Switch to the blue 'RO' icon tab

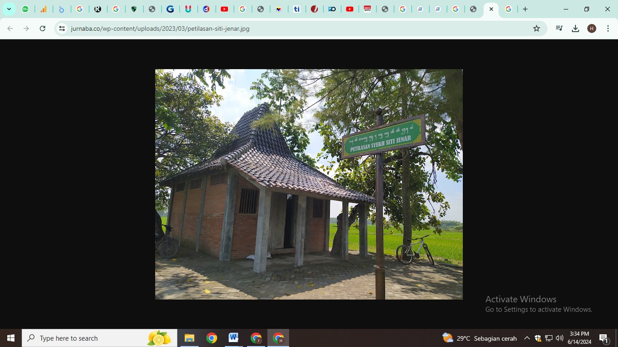(x=332, y=9)
